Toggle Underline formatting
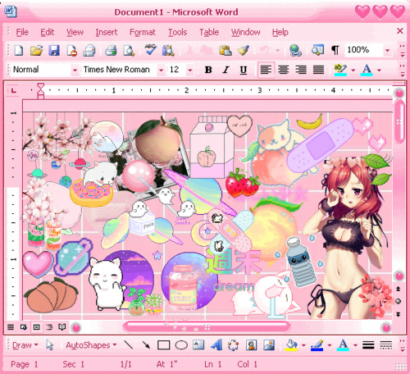410x374 pixels. click(x=244, y=71)
